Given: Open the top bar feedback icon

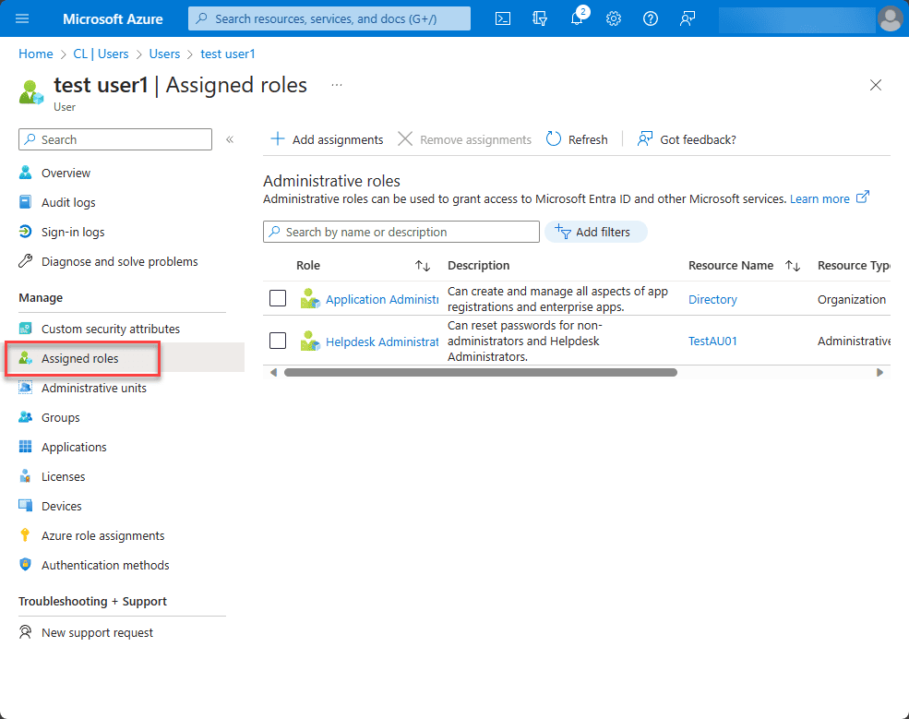Looking at the screenshot, I should click(687, 18).
